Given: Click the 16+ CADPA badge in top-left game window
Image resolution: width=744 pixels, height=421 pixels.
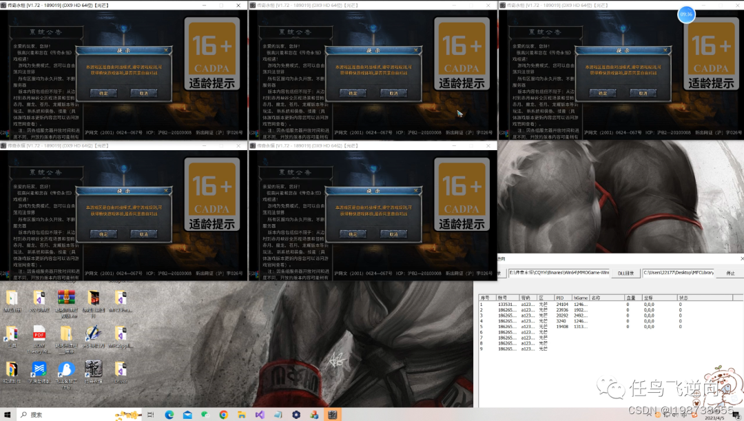Looking at the screenshot, I should click(x=211, y=54).
